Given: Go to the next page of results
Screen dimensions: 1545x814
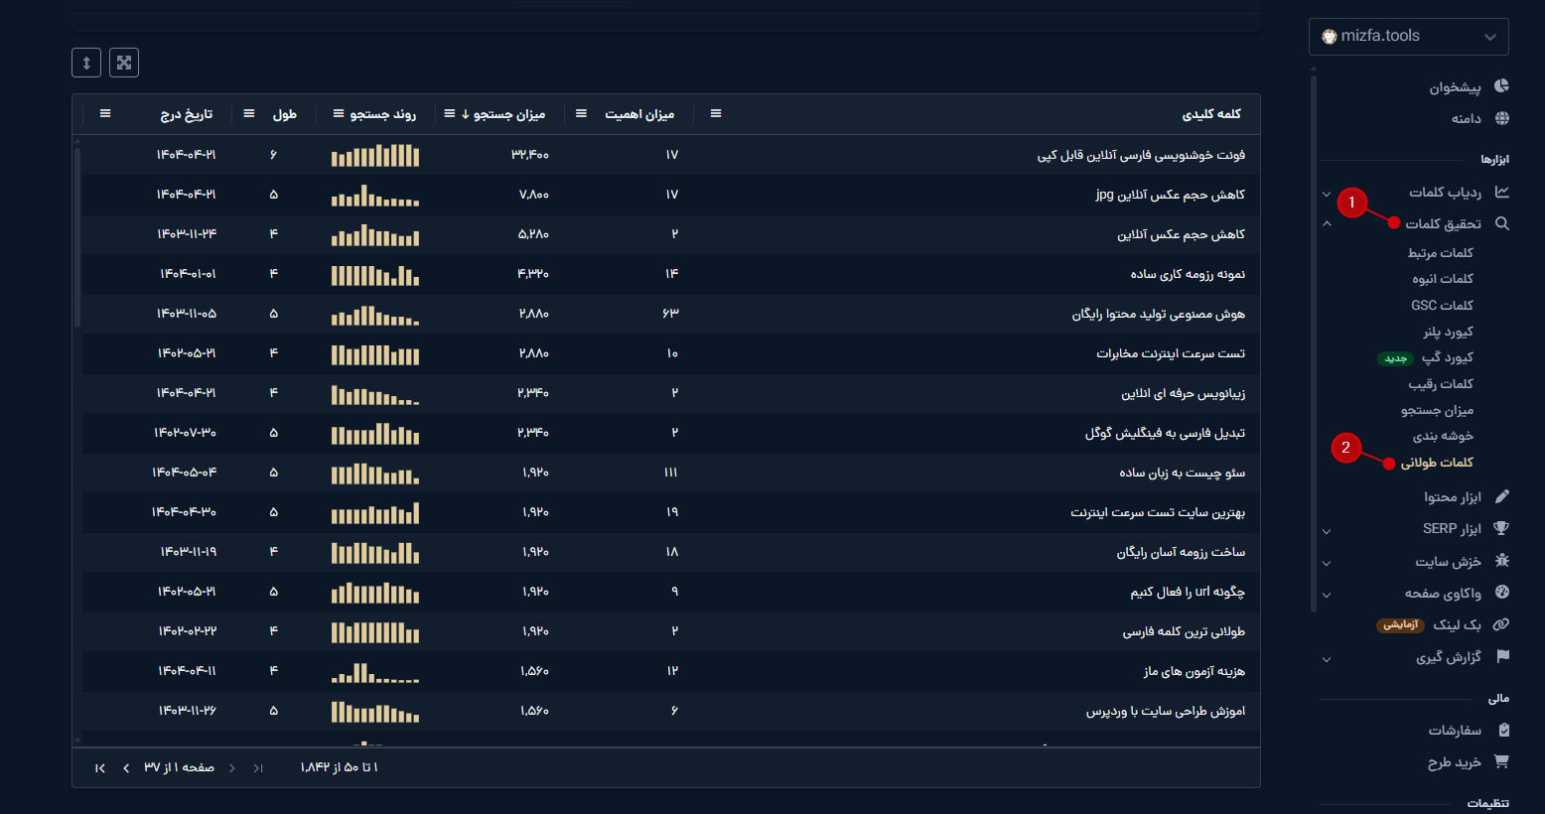Looking at the screenshot, I should pos(126,767).
